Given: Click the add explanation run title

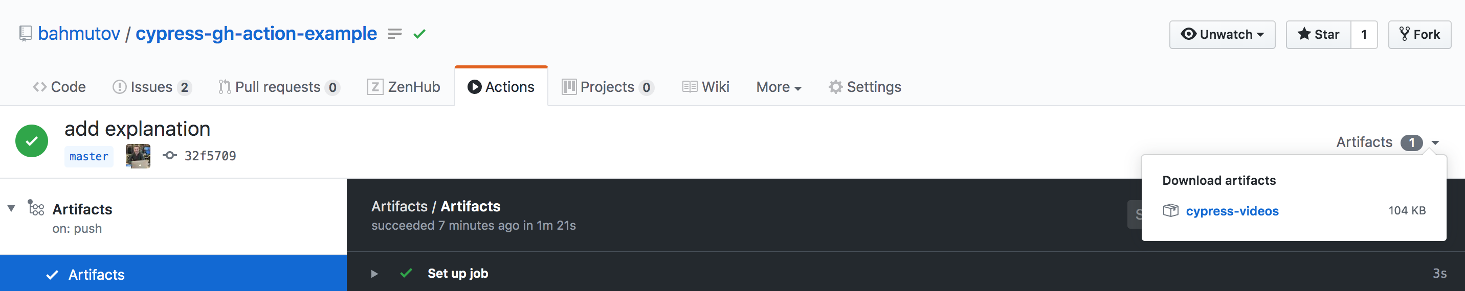Looking at the screenshot, I should click(138, 129).
